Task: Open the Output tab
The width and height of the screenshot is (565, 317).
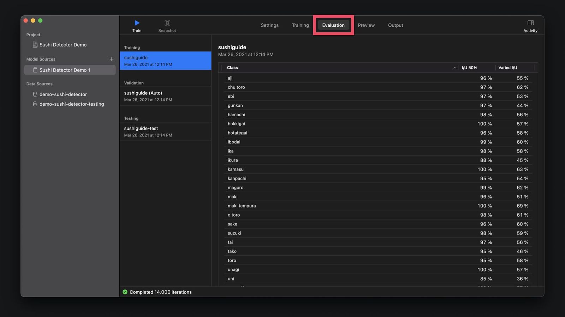Action: point(395,25)
